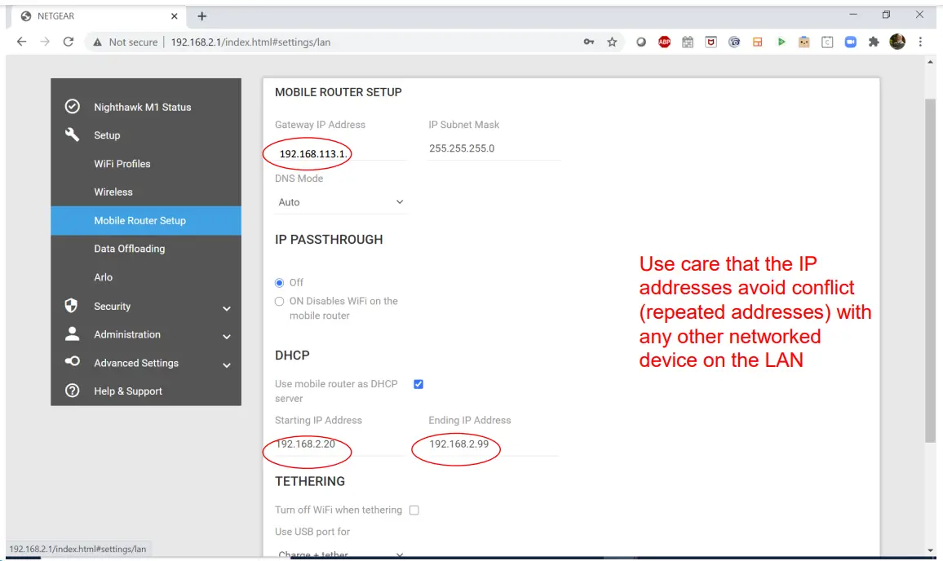Click the Use USB port for label
The height and width of the screenshot is (561, 943).
point(312,532)
